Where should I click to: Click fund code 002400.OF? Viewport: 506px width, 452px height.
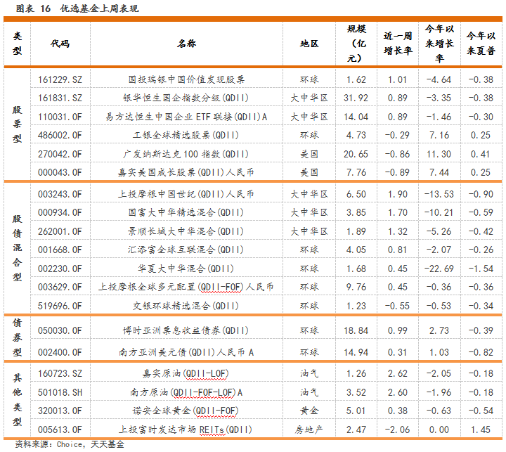click(60, 352)
